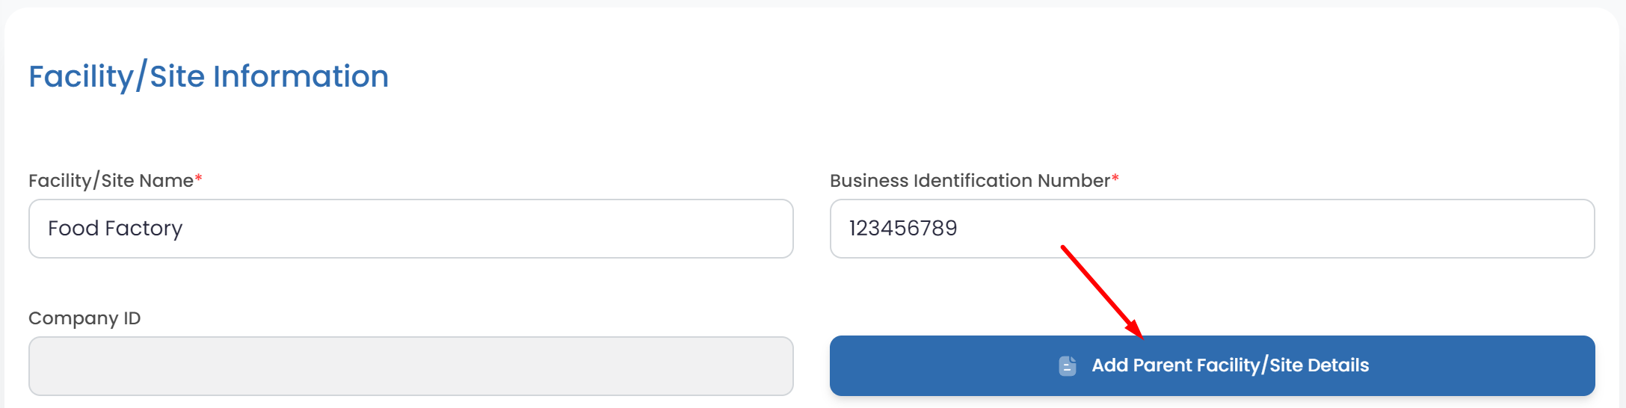This screenshot has height=408, width=1626.
Task: Select the Company ID label text
Action: pyautogui.click(x=84, y=318)
